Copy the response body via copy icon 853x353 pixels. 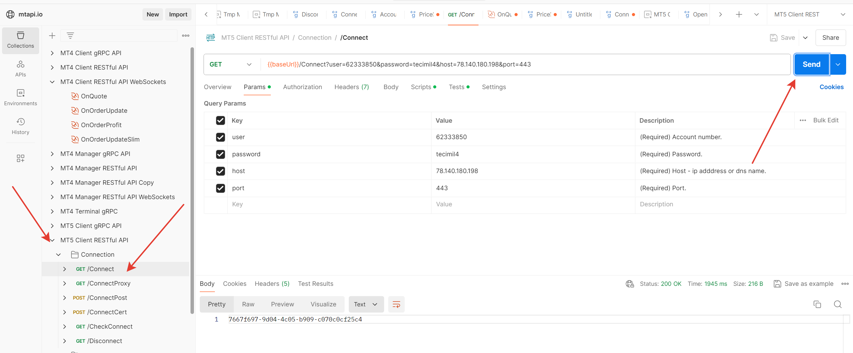(817, 304)
